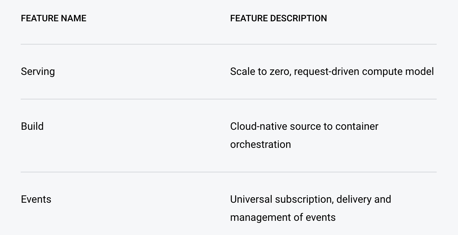Click the divider between Serving and Build rows
458x235 pixels.
click(x=229, y=99)
